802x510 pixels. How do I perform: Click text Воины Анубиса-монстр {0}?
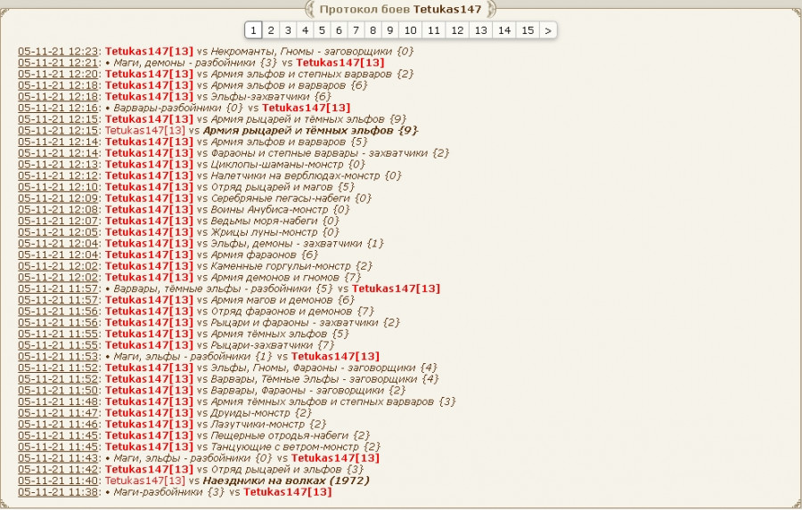[x=281, y=209]
